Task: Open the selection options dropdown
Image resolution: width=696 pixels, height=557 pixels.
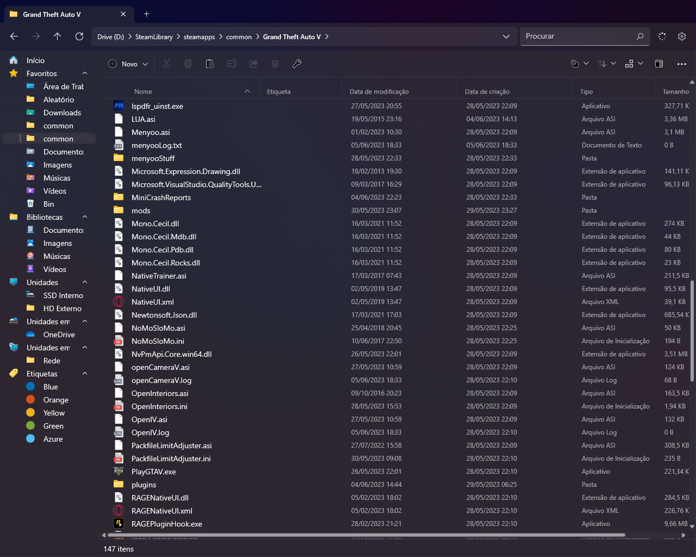Action: pos(580,64)
